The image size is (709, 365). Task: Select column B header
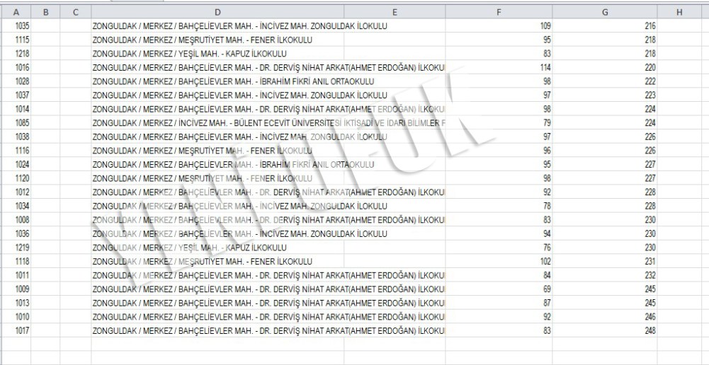tap(45, 12)
